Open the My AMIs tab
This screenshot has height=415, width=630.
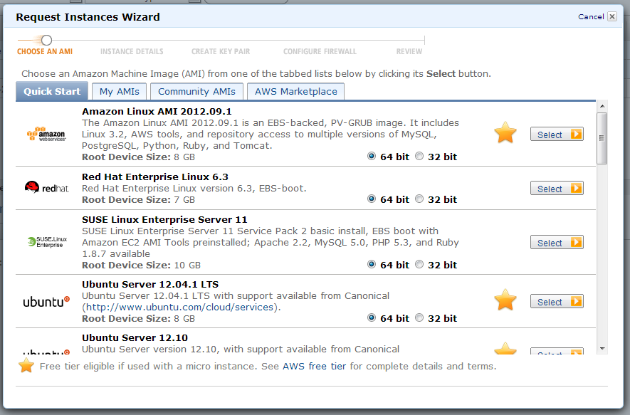click(120, 92)
